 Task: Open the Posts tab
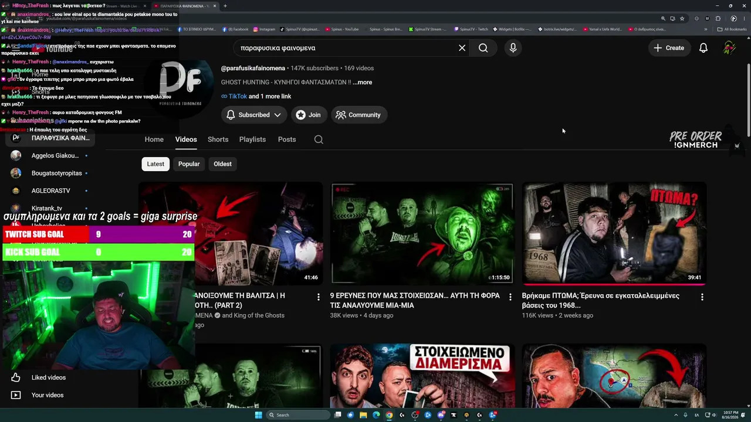pos(287,139)
